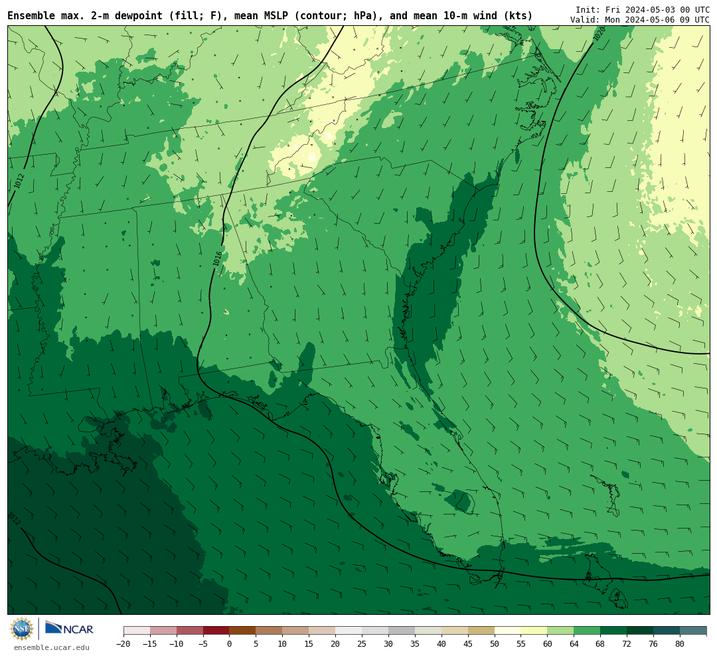Click the −10 tick label on colorbar
This screenshot has width=717, height=656.
click(177, 644)
